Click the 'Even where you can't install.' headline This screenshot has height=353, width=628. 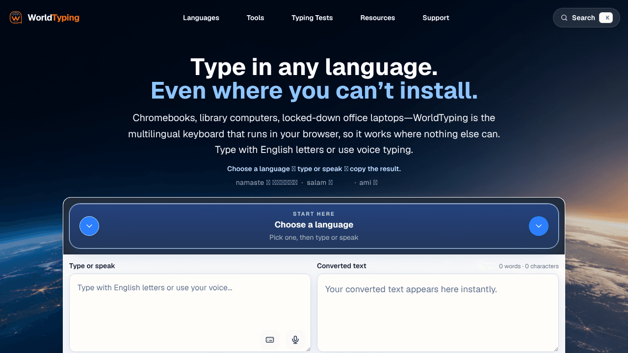314,91
